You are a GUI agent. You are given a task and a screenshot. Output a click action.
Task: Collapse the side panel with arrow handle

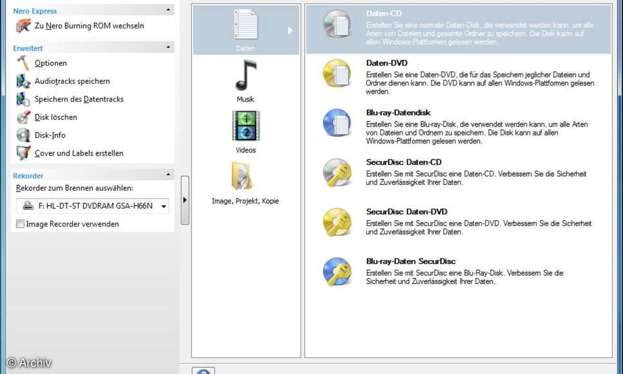tap(185, 200)
